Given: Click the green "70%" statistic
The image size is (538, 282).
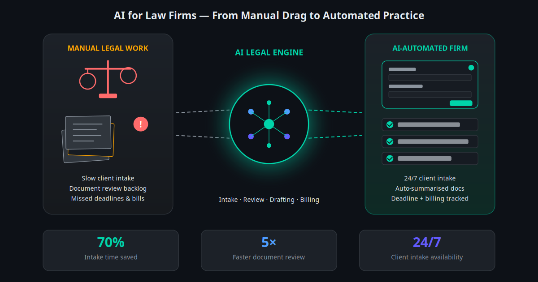Looking at the screenshot, I should click(111, 242).
